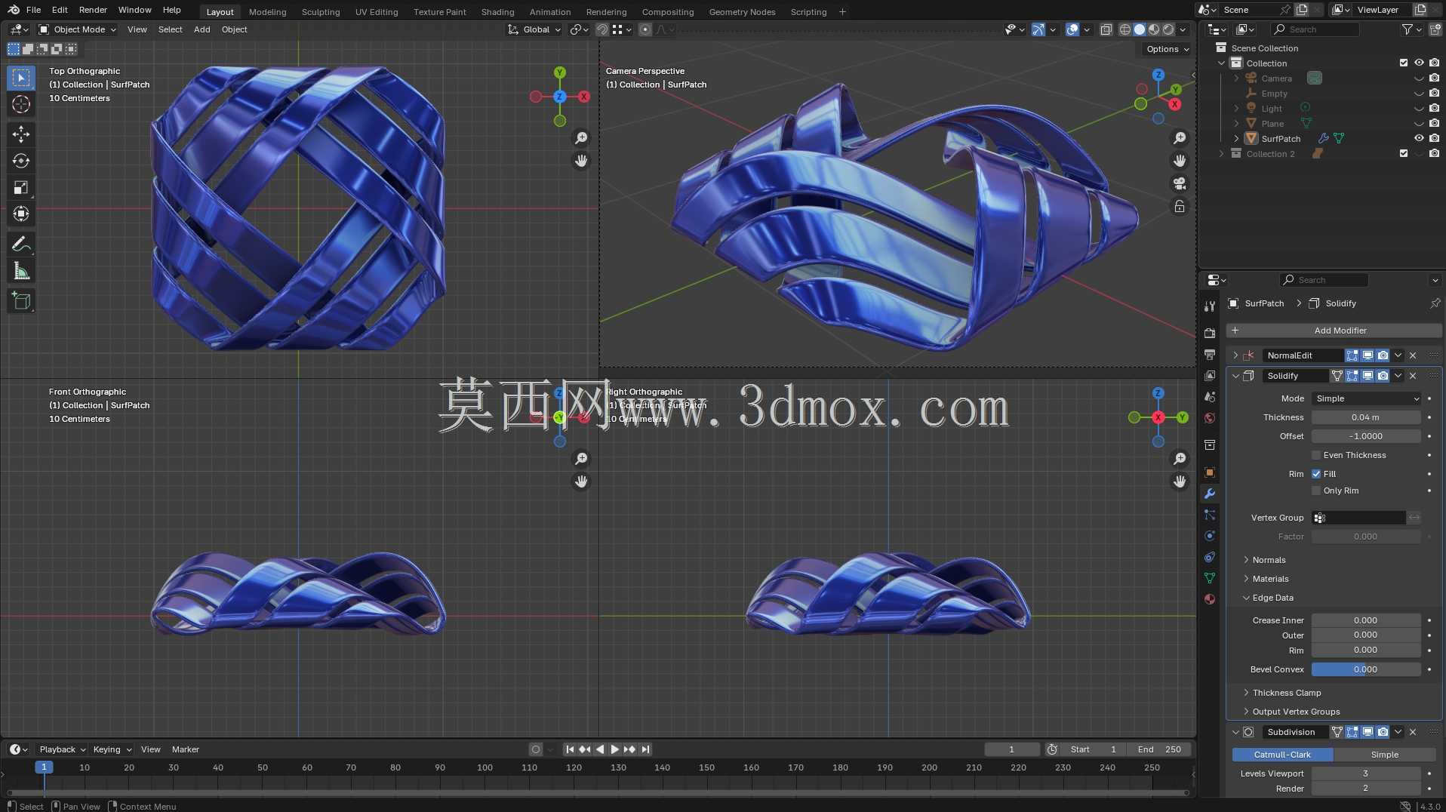Play the animation forward

point(614,749)
